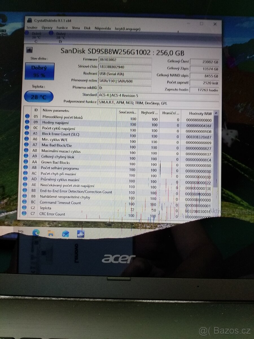The image size is (254, 339).
Task: Click blue status icon of row A9
Action: click(x=26, y=156)
